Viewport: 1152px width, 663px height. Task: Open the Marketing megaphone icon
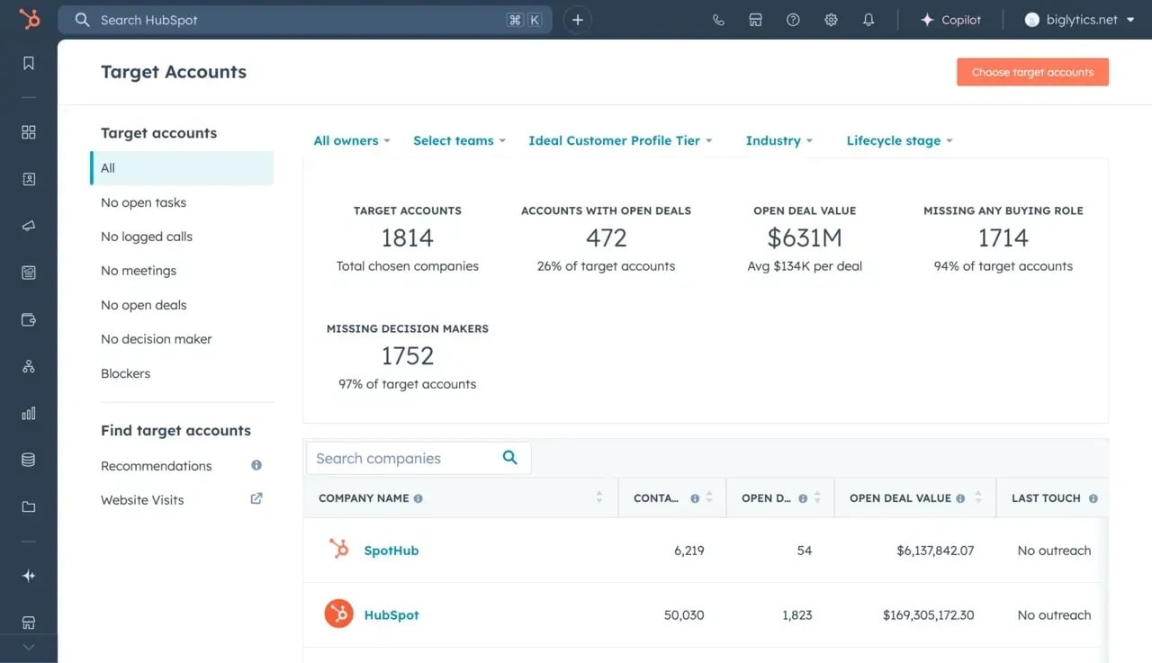28,226
